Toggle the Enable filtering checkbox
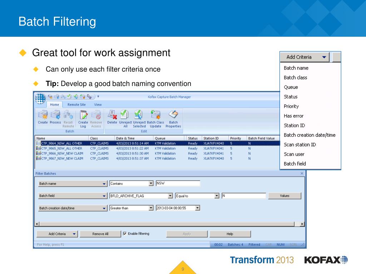This screenshot has width=366, height=274. click(x=125, y=233)
